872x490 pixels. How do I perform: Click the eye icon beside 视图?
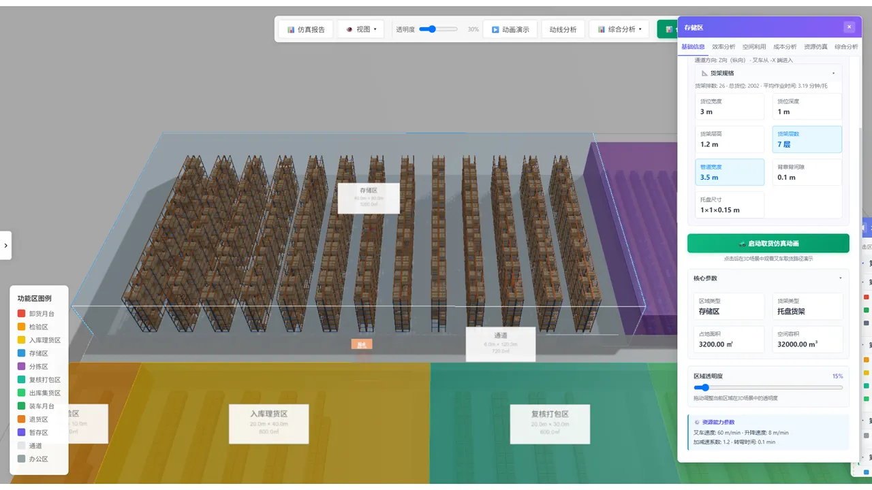coord(349,29)
